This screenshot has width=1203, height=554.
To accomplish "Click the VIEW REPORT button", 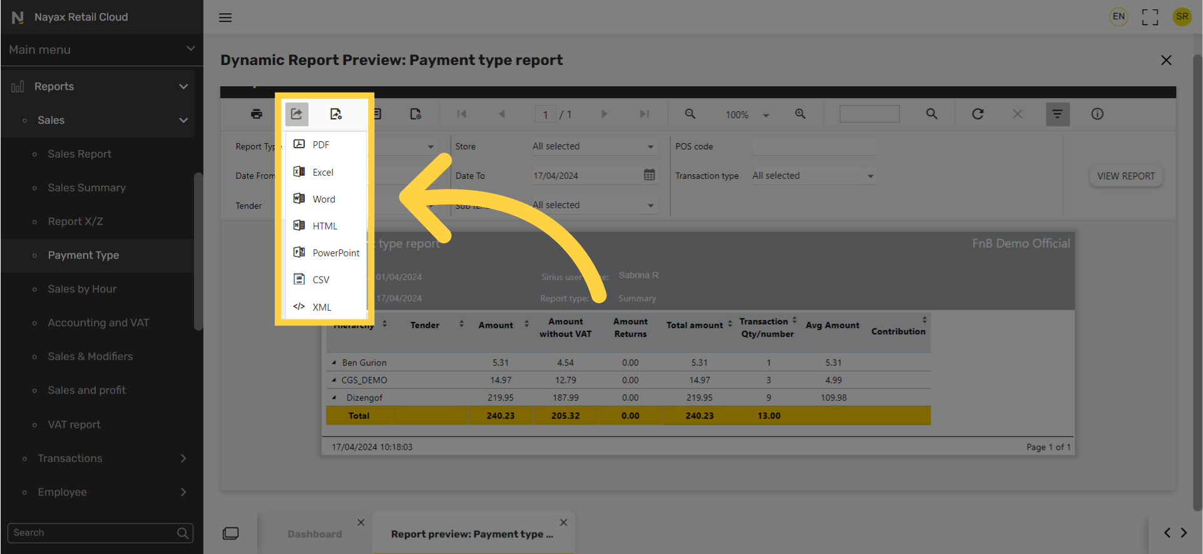I will click(1126, 176).
